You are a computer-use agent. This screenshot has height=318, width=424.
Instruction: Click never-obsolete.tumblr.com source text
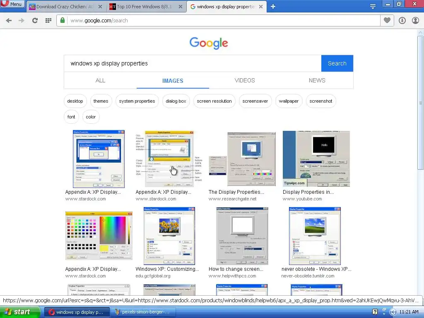tap(308, 276)
